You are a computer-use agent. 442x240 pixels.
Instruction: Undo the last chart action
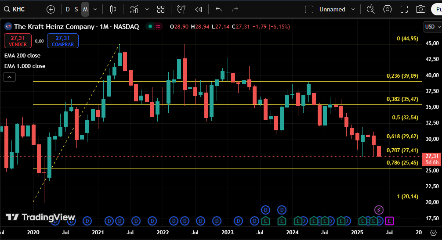coord(218,9)
